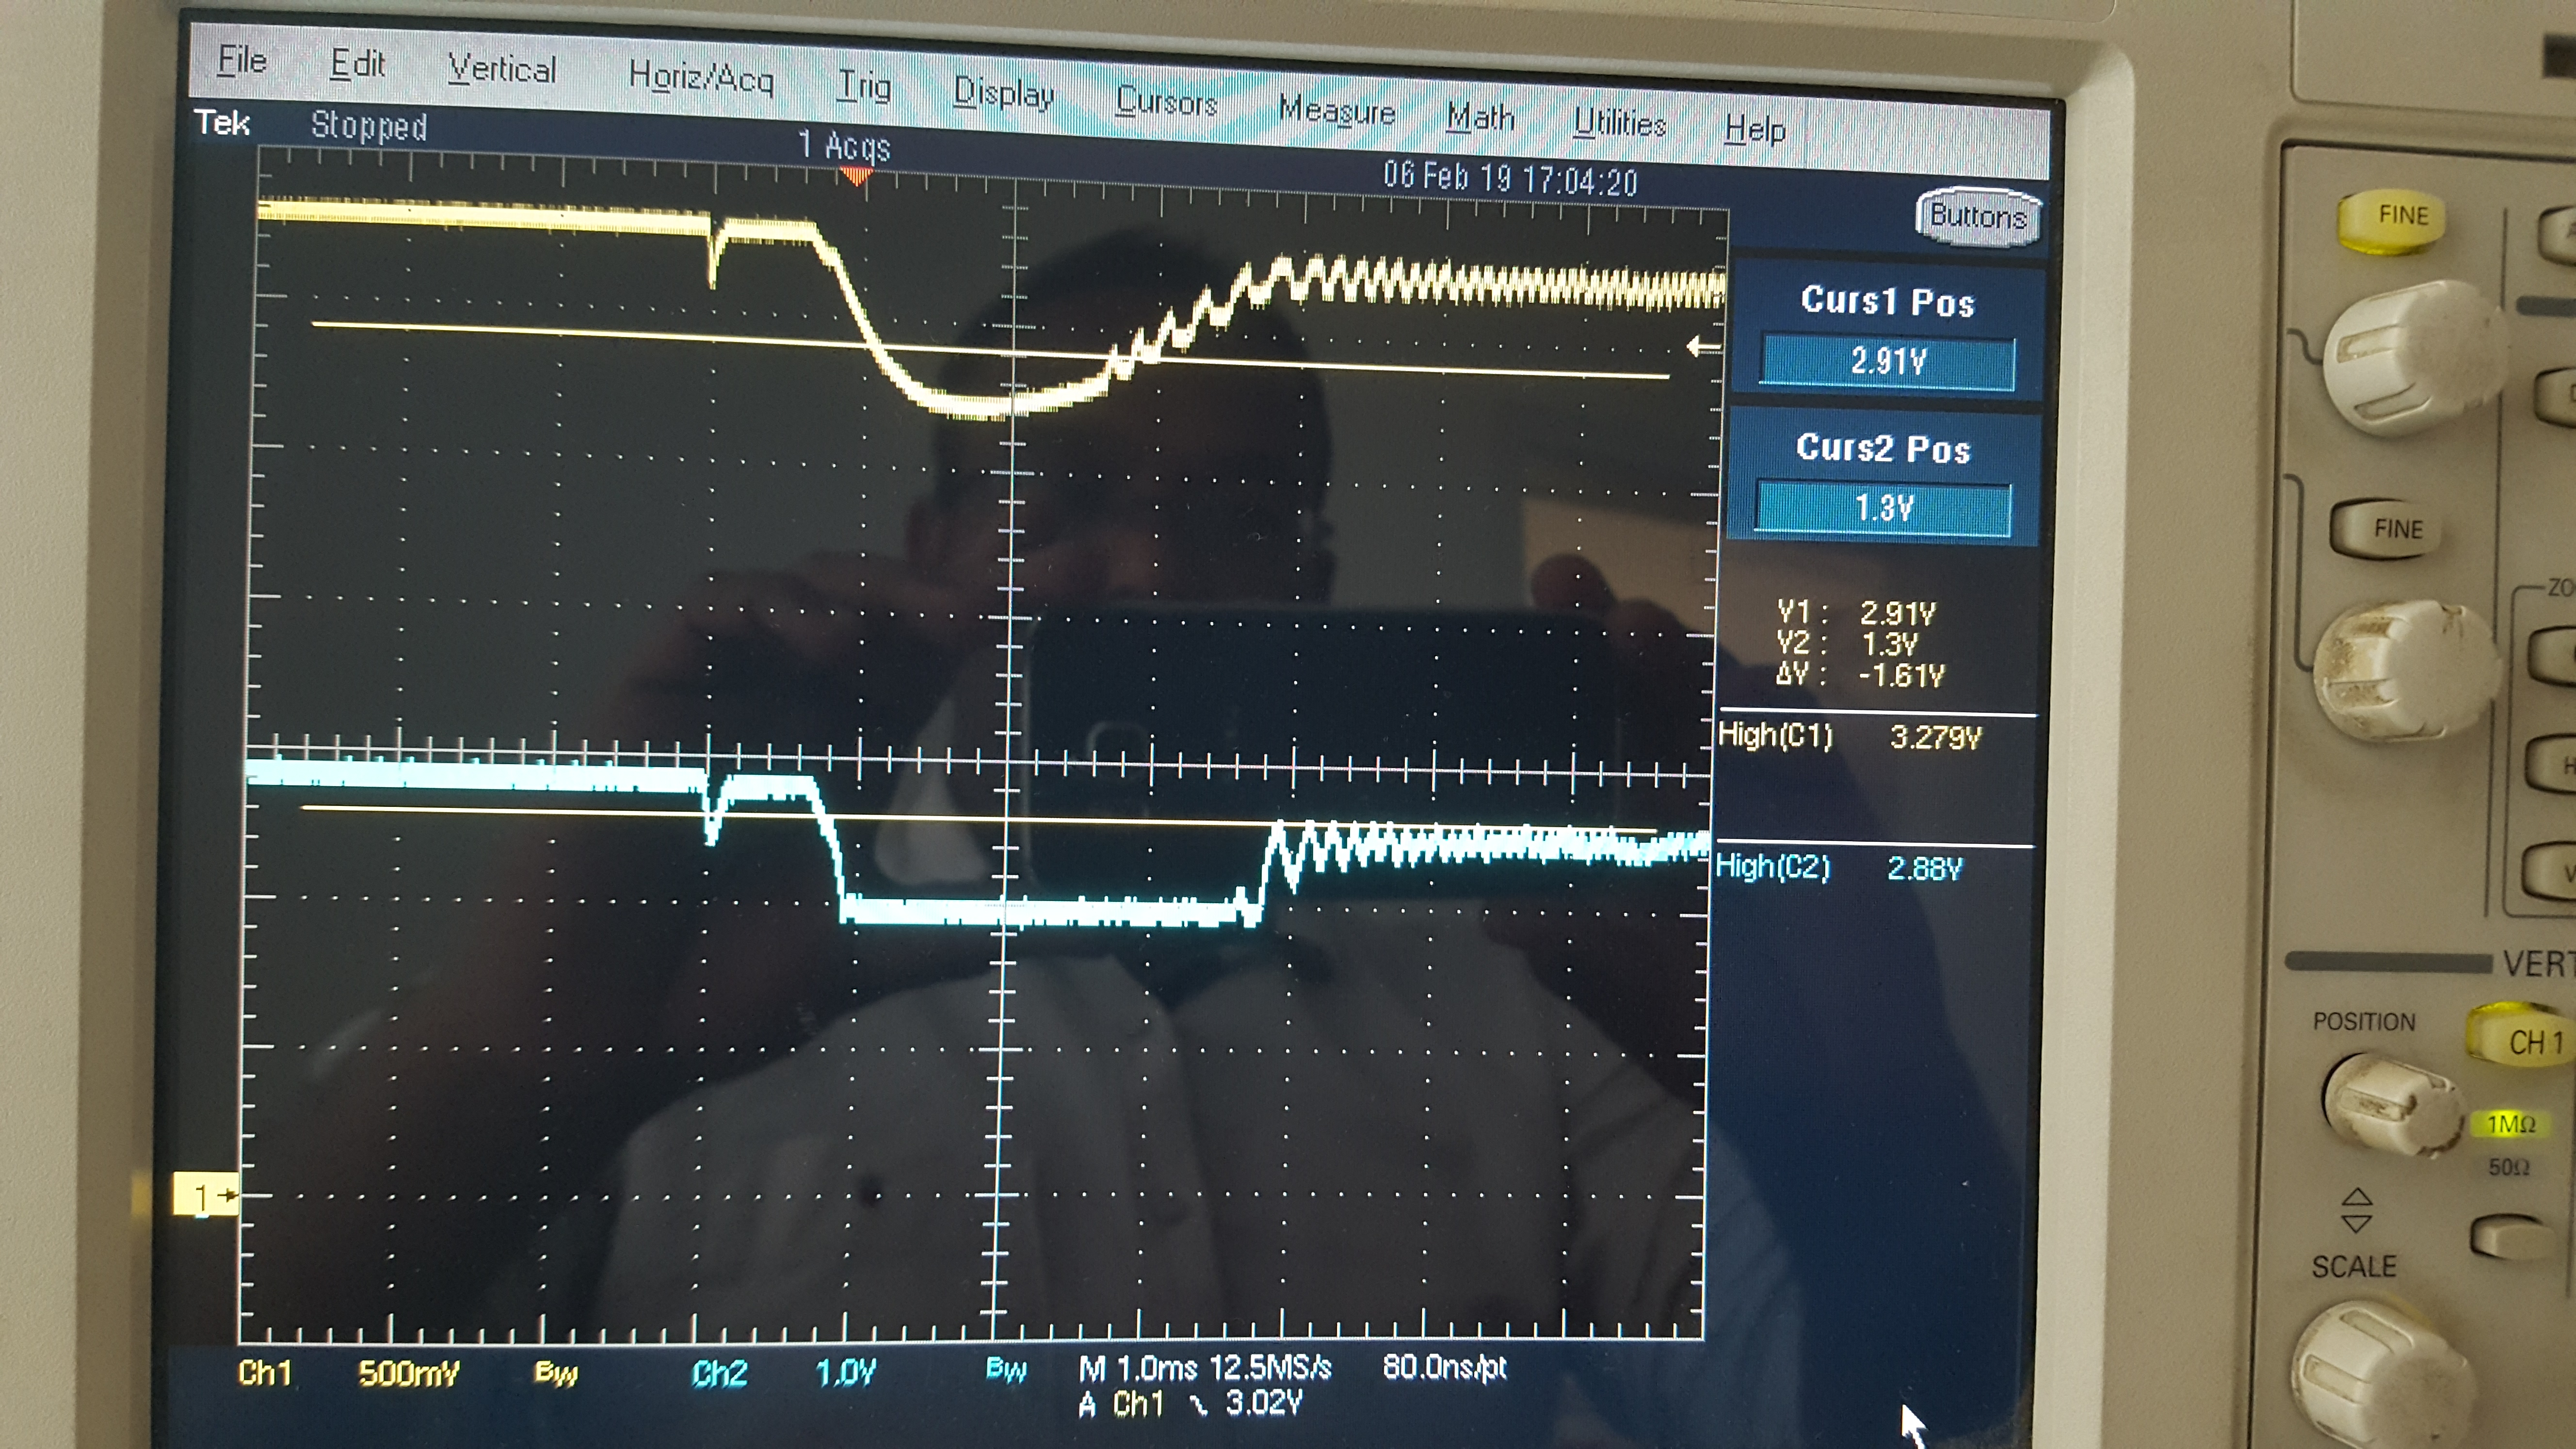Open the Math menu
Image resolution: width=2576 pixels, height=1449 pixels.
(1480, 118)
